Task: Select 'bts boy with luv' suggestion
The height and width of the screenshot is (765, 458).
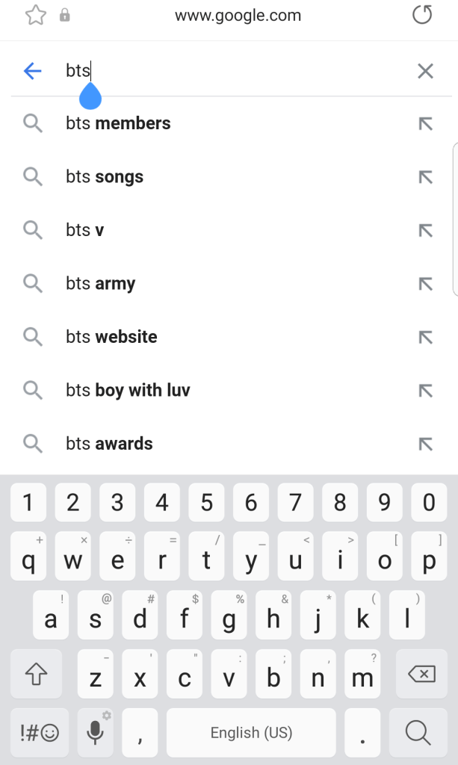Action: click(128, 390)
